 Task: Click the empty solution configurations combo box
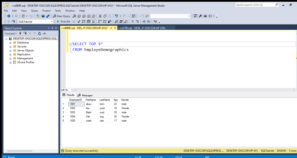[170, 16]
